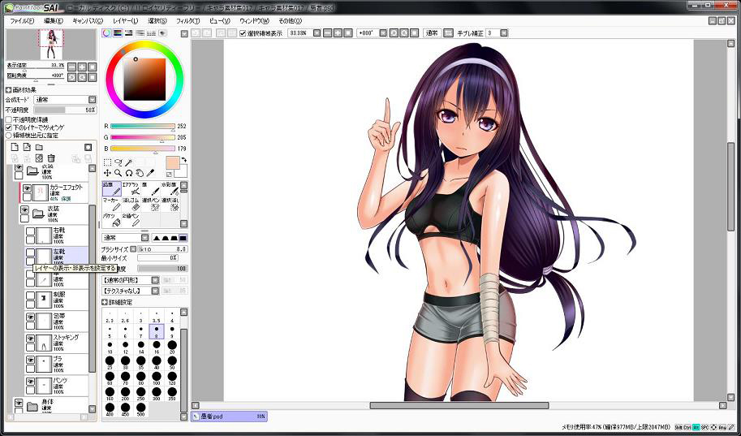
Task: Pick the バケツ (Bucket) fill tool
Action: 111,219
